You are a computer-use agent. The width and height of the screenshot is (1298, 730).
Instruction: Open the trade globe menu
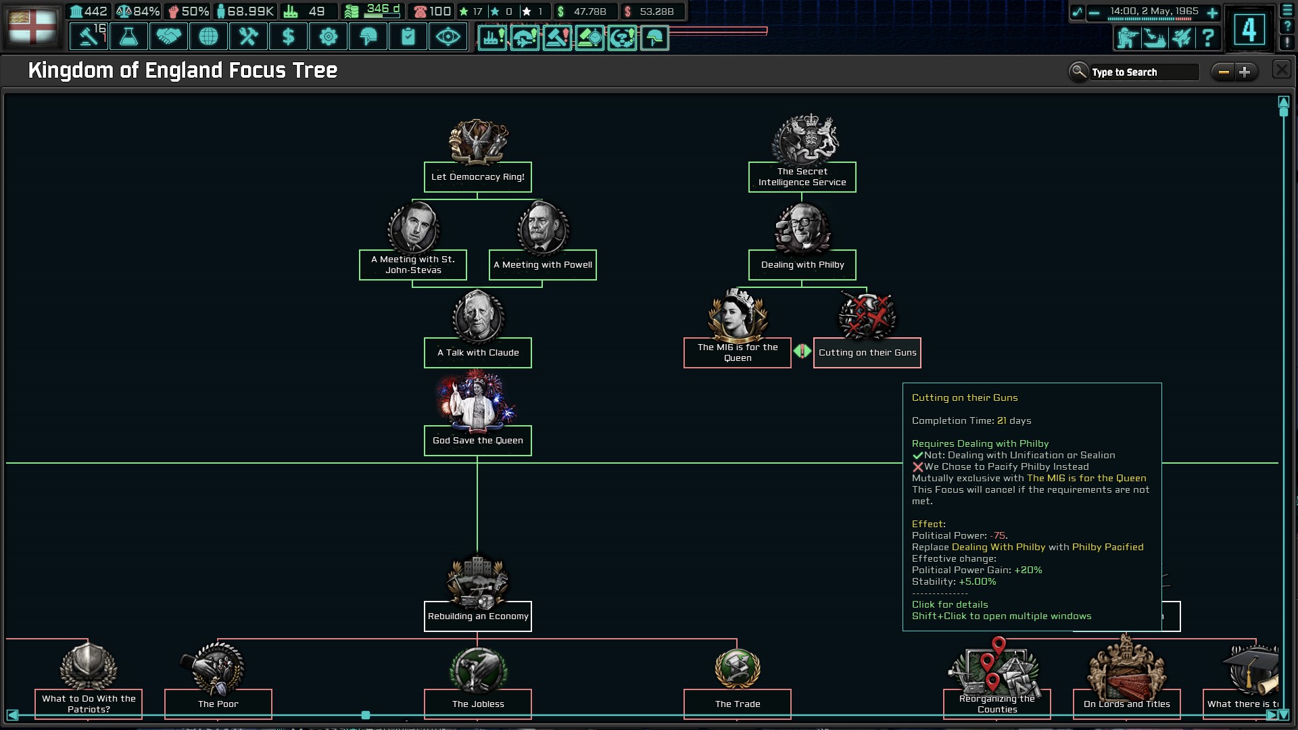[208, 36]
